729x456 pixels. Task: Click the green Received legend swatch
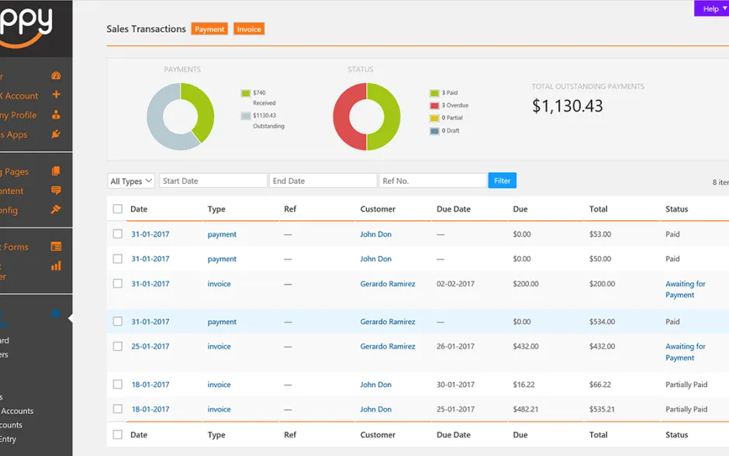[x=246, y=93]
